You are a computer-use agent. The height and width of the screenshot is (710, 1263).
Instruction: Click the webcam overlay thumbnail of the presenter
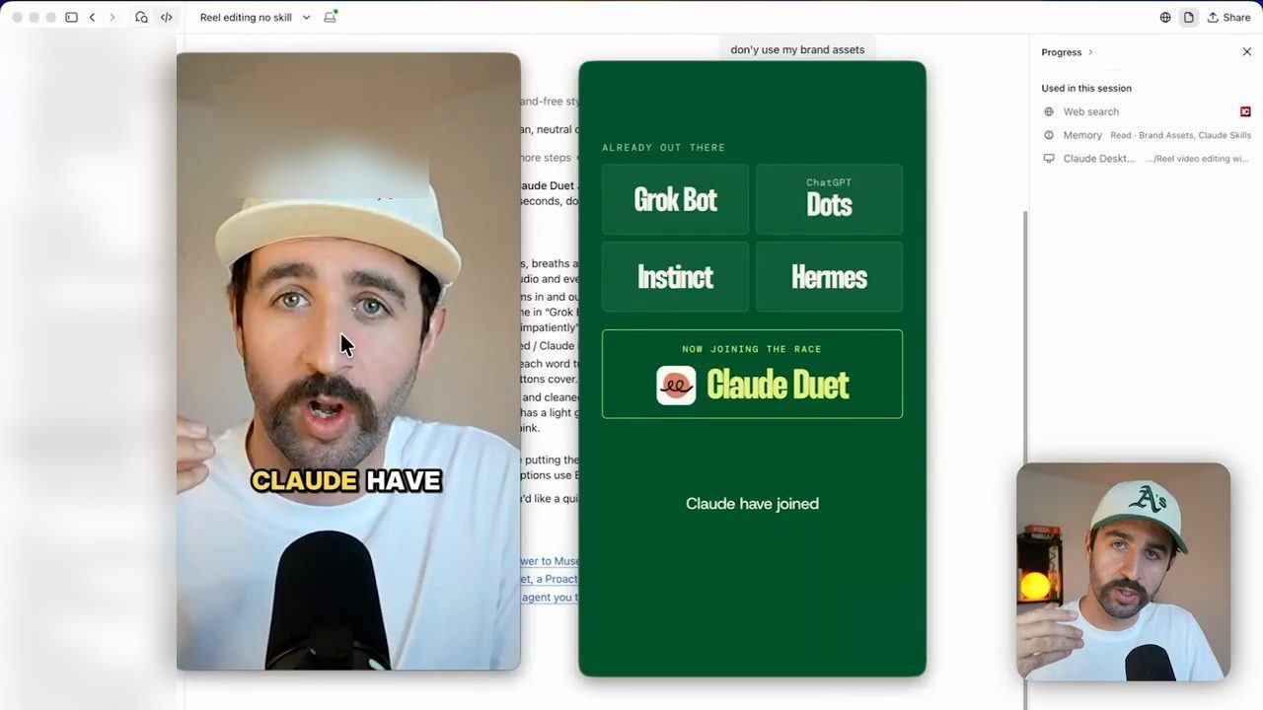point(1123,572)
